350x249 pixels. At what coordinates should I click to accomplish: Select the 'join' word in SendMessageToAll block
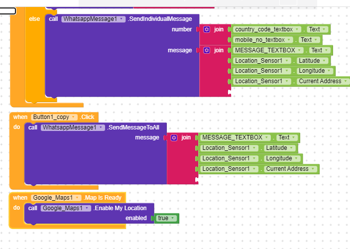click(x=186, y=137)
